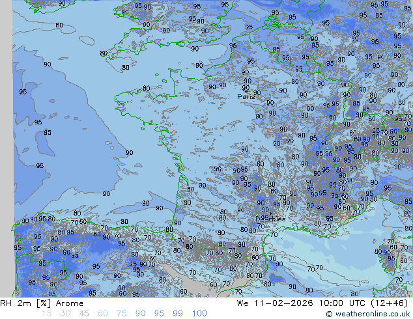Image resolution: width=413 pixels, height=319 pixels.
Task: Click the 60 value in the color legend
Action: click(x=103, y=314)
